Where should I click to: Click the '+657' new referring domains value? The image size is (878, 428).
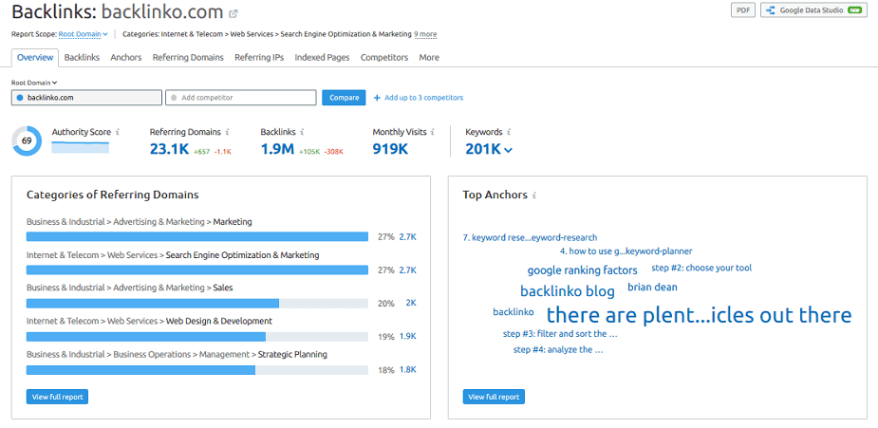tap(201, 152)
